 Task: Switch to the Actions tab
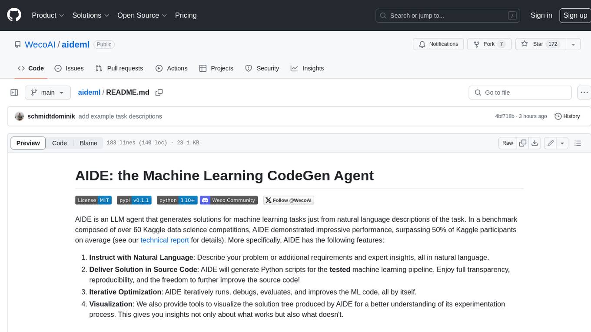point(172,68)
